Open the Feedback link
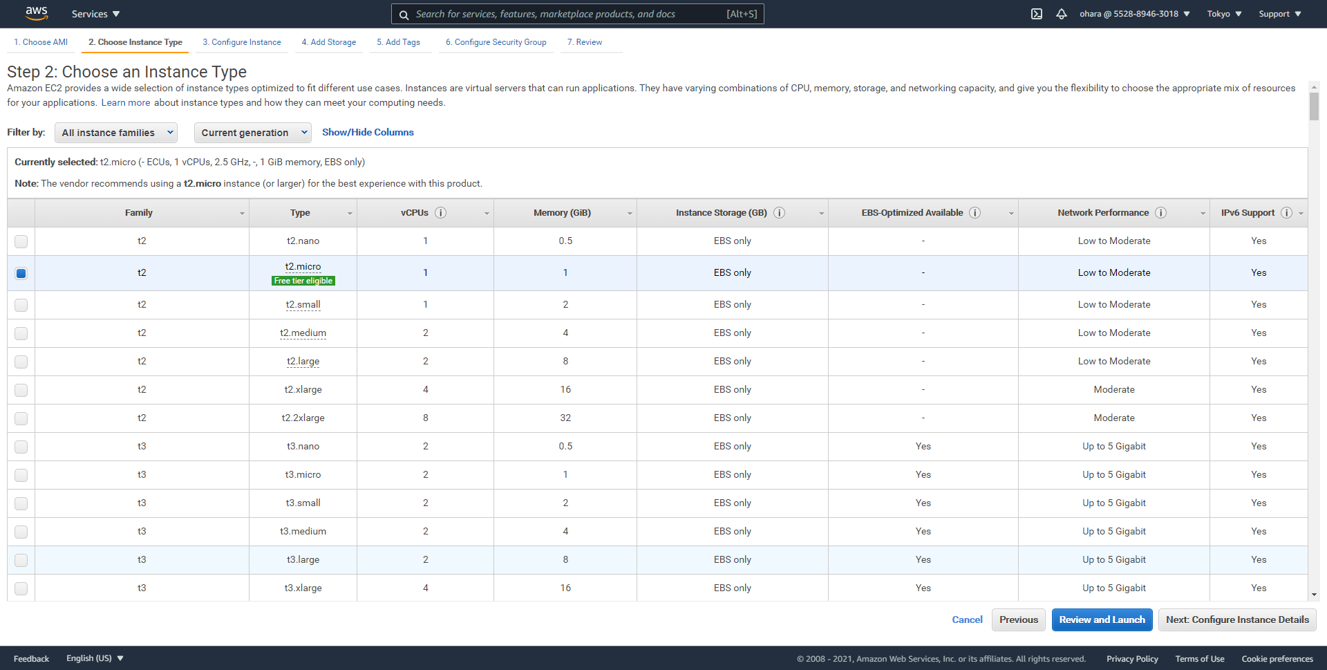 31,659
